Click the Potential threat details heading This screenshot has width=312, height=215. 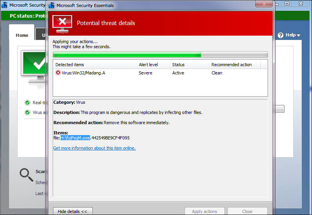[x=106, y=23]
